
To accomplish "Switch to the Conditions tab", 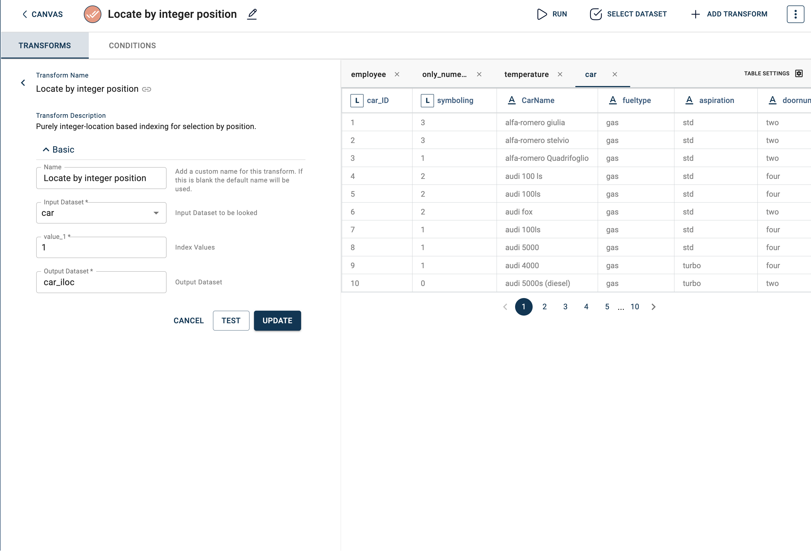I will pos(132,45).
